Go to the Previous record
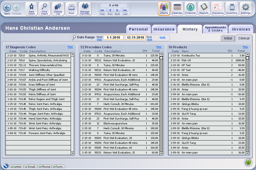This screenshot has height=170, width=256. click(110, 10)
